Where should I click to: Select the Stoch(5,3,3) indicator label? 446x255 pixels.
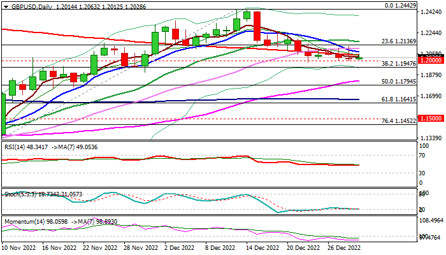click(20, 194)
